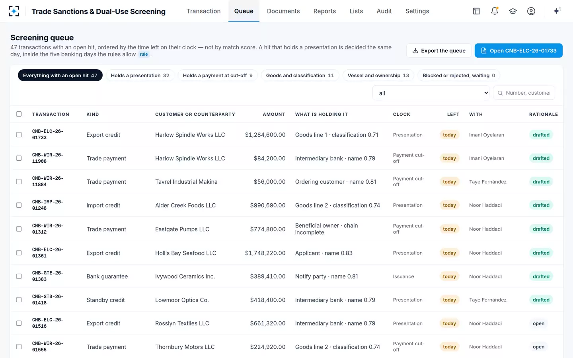Click the app logo icon
The height and width of the screenshot is (358, 573).
point(14,11)
